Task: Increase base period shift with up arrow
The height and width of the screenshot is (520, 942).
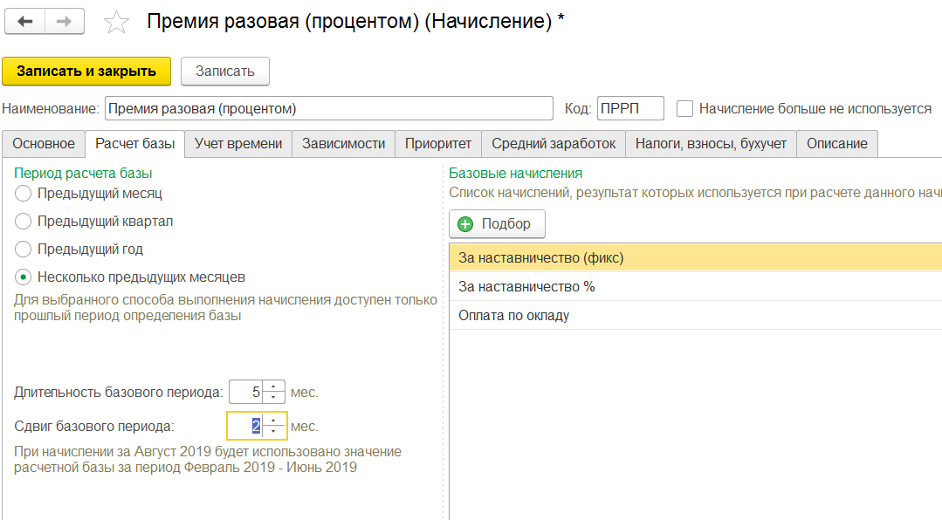Action: (273, 421)
